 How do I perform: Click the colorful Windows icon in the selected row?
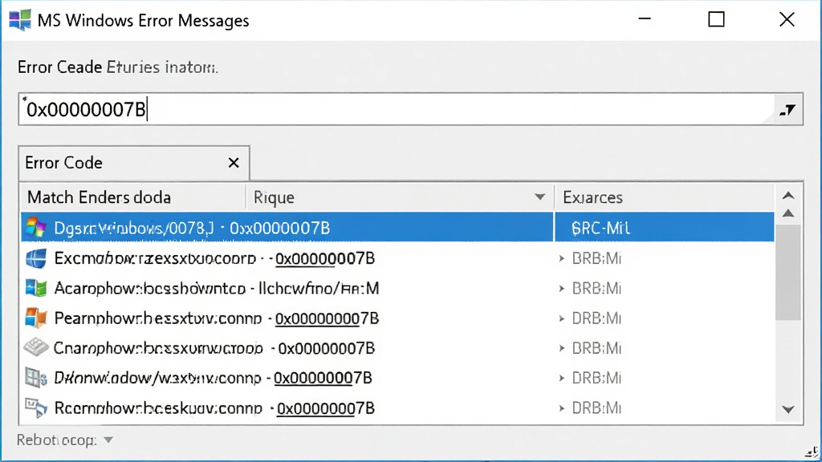[36, 228]
